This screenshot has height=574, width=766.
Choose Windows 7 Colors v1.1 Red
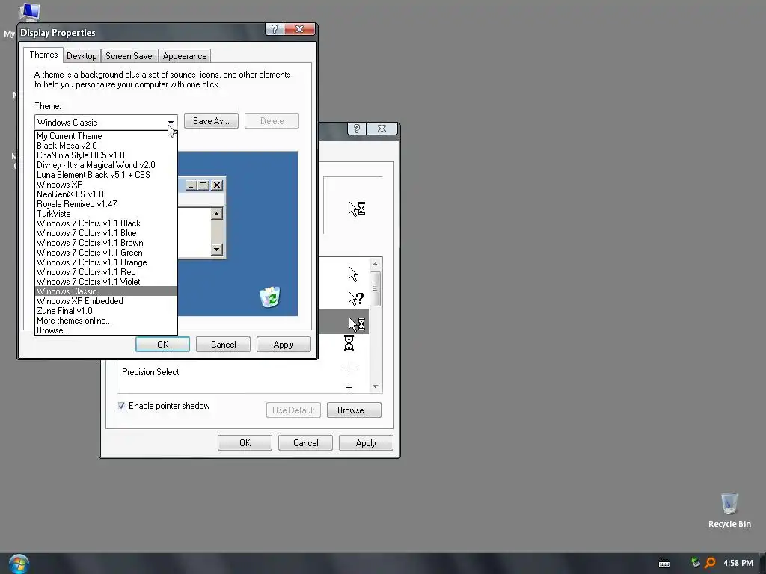pyautogui.click(x=106, y=272)
